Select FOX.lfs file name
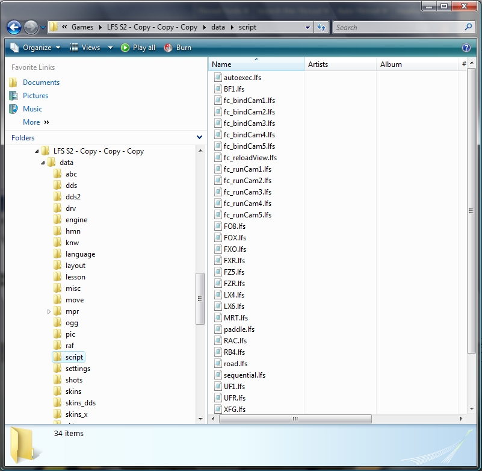 [x=235, y=238]
